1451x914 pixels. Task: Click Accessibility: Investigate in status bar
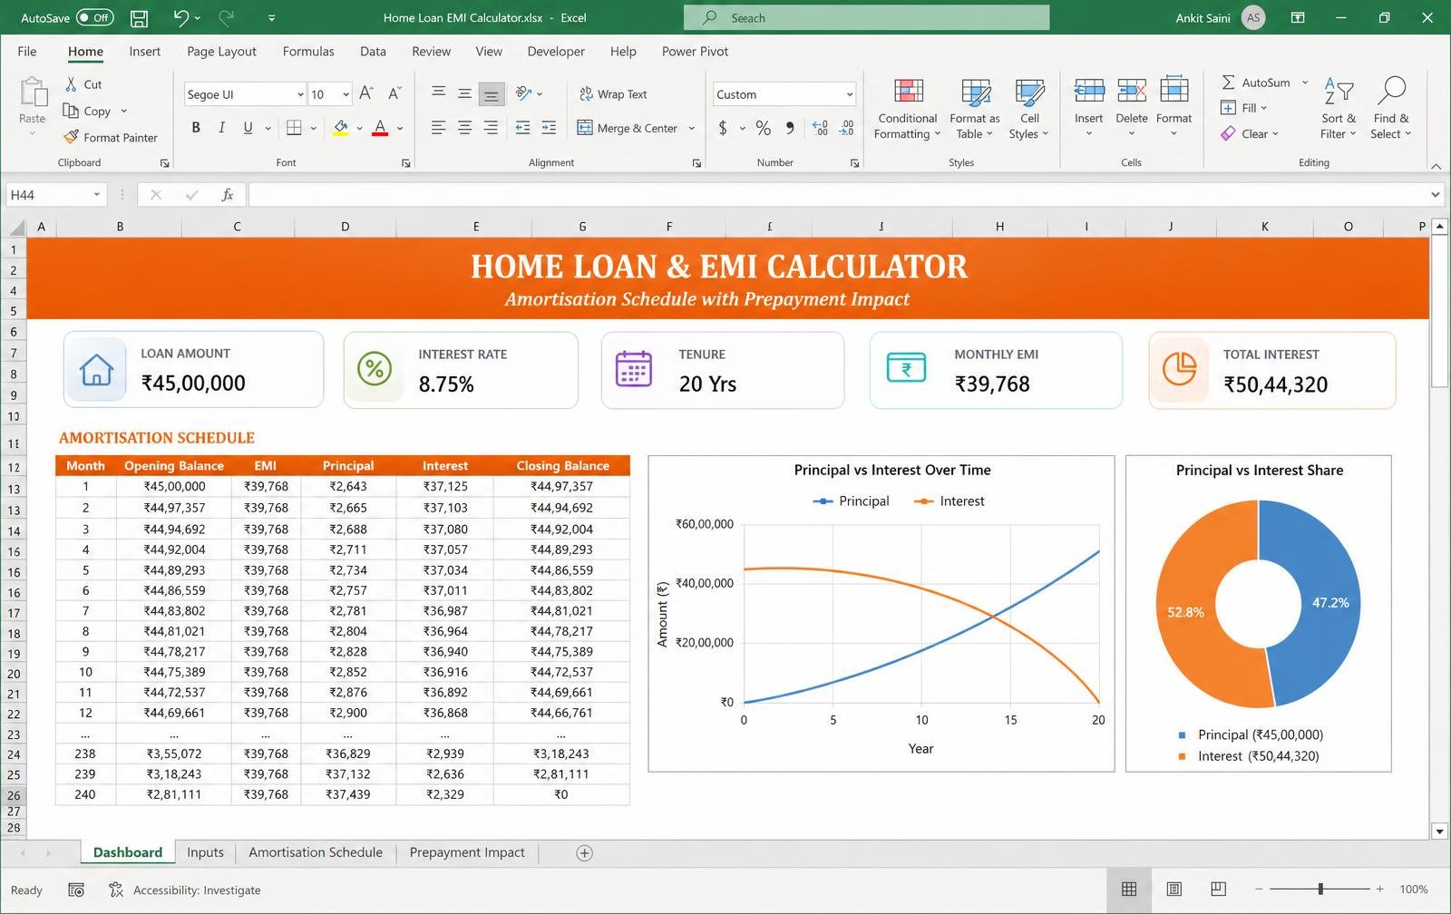185,890
